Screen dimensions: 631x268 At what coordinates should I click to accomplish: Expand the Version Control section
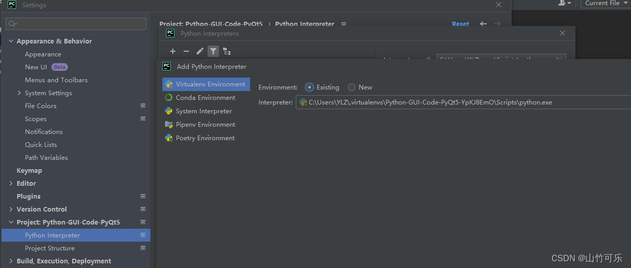11,209
